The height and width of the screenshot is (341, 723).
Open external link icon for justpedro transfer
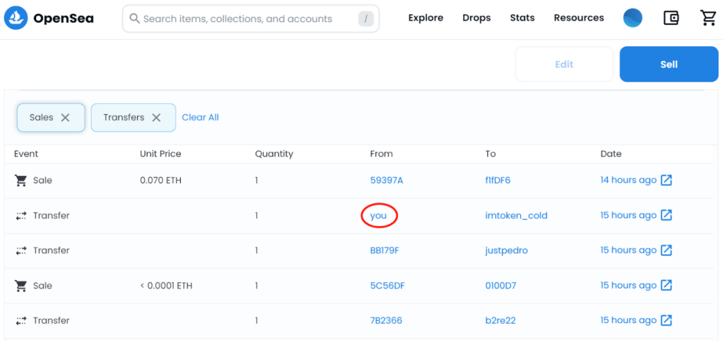[x=666, y=250]
